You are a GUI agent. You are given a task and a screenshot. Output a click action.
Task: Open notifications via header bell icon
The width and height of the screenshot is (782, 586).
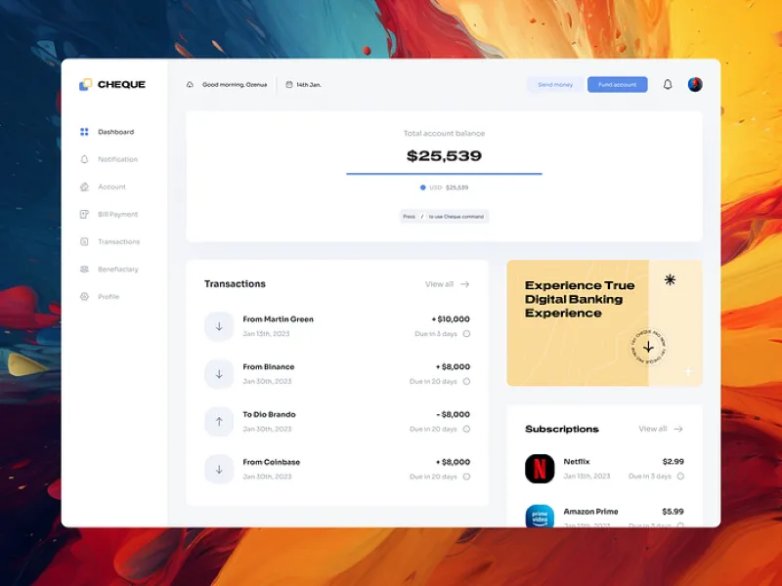pos(668,84)
